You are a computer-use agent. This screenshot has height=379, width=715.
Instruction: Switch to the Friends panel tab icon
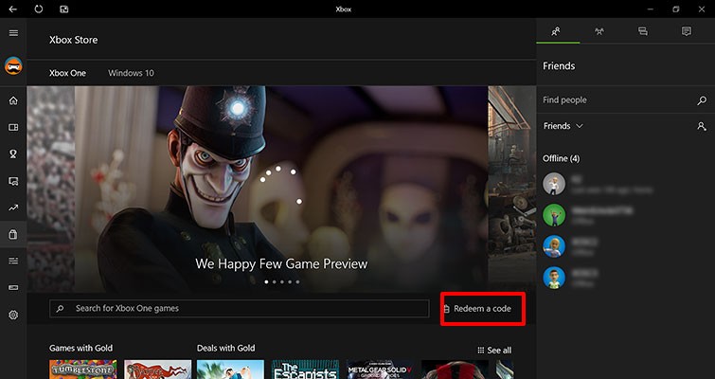coord(555,31)
